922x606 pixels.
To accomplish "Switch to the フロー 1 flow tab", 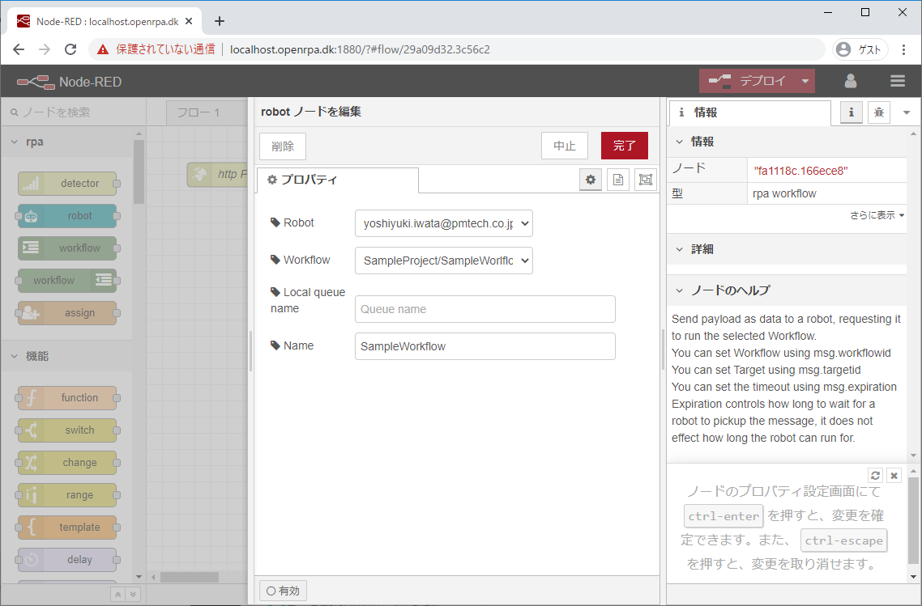I will pos(207,112).
